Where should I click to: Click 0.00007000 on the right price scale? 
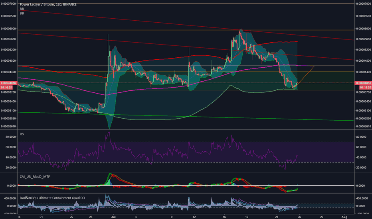click(364, 4)
